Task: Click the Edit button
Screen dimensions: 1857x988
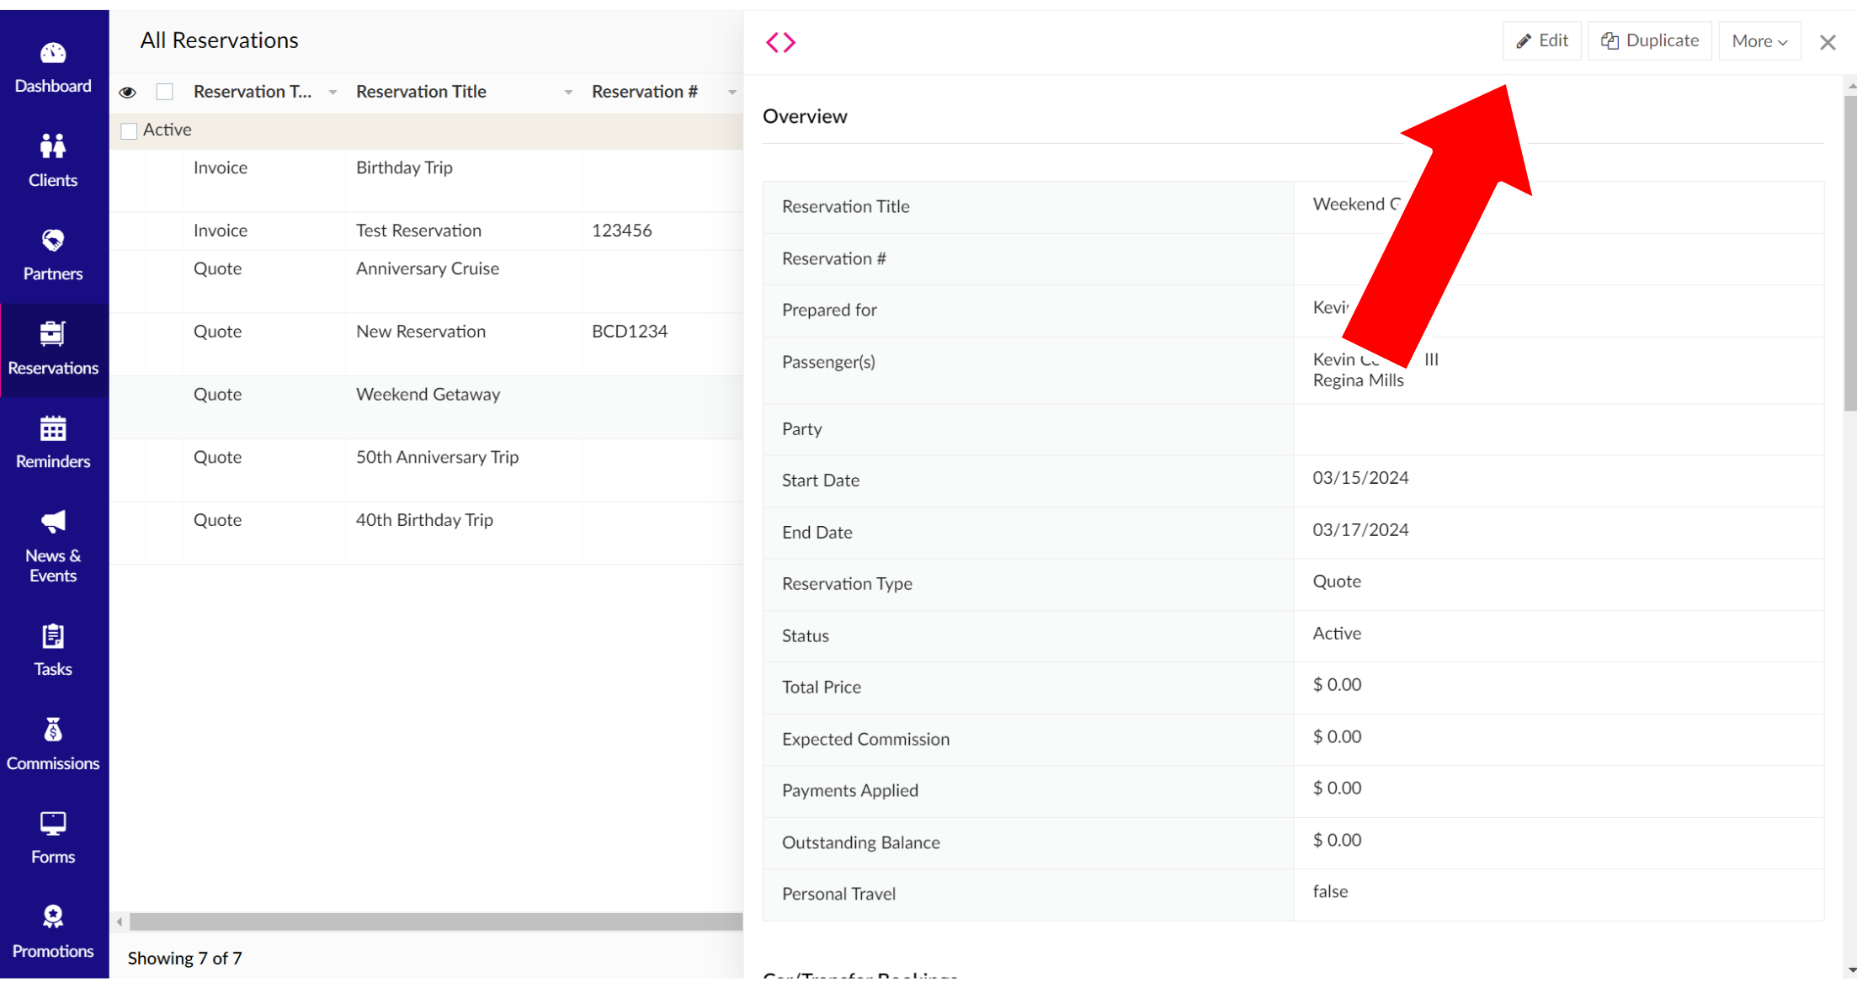Action: click(x=1541, y=41)
